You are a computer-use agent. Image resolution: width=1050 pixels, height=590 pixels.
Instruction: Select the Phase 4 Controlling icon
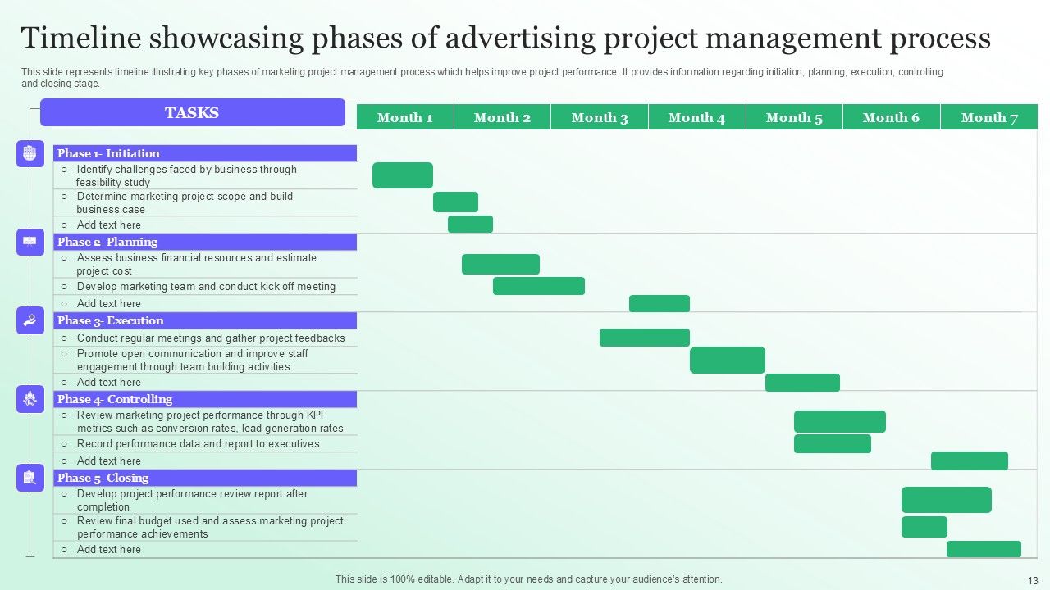(x=30, y=399)
